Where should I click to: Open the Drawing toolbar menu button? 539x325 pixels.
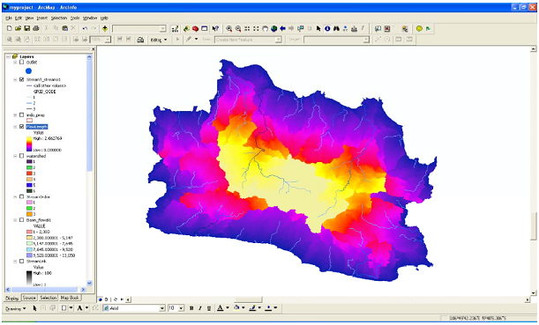(16, 308)
